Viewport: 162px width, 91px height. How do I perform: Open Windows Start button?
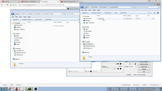coord(3,89)
